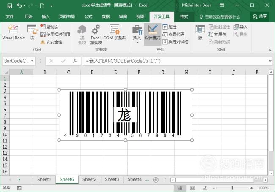Switch to Page Layout view in status bar
Screen dimensions: 275x192
[x=192, y=188]
